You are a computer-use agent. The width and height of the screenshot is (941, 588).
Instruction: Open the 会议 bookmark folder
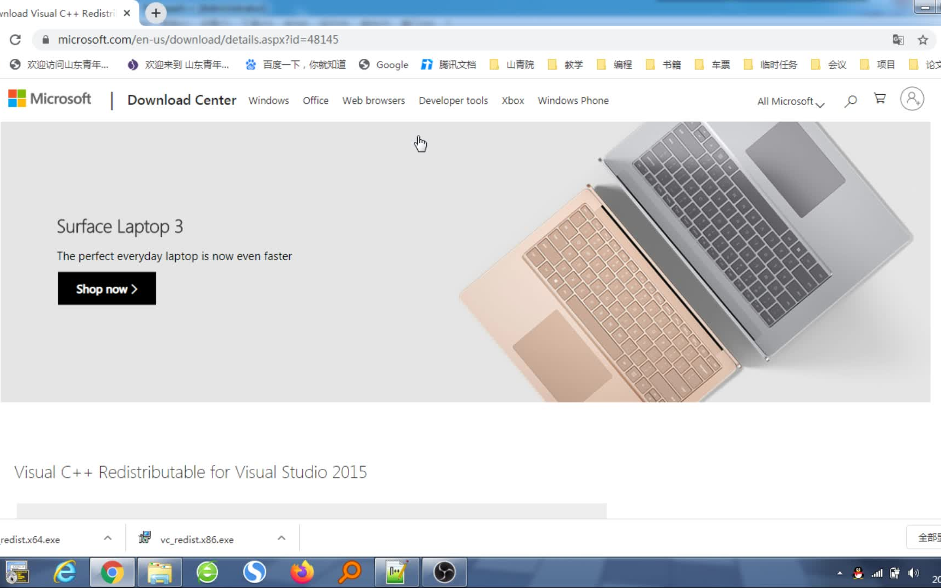tap(829, 65)
